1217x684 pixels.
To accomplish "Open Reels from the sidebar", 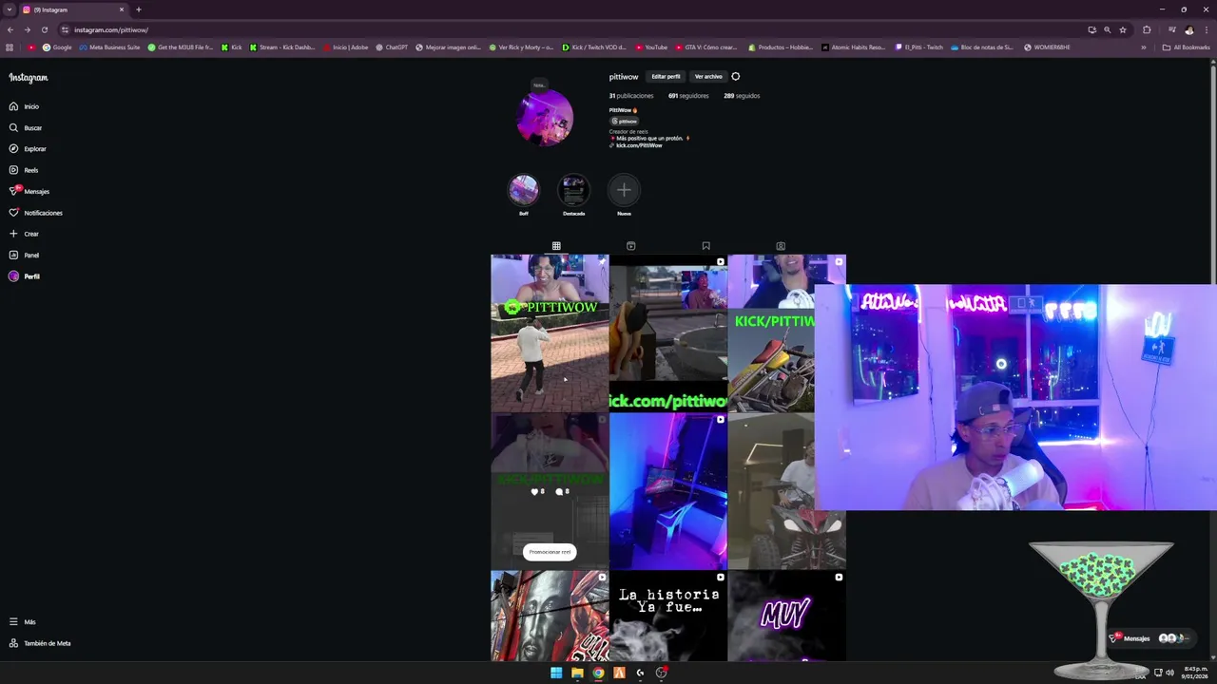I will [24, 170].
